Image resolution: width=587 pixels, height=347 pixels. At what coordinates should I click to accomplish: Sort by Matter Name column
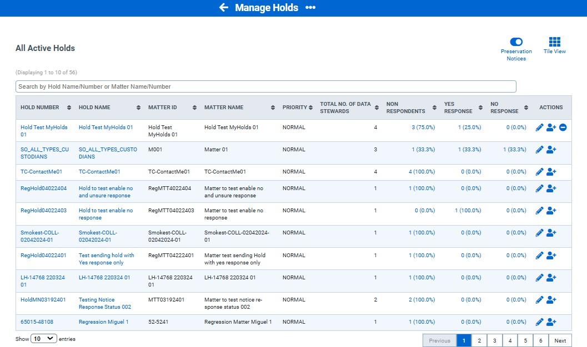(x=273, y=108)
